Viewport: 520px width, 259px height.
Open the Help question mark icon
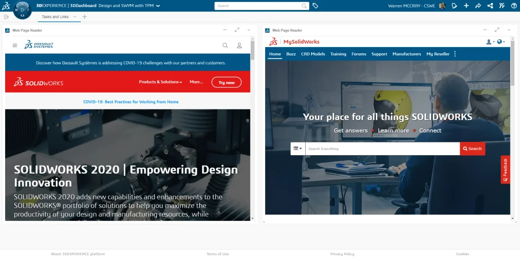pos(514,6)
